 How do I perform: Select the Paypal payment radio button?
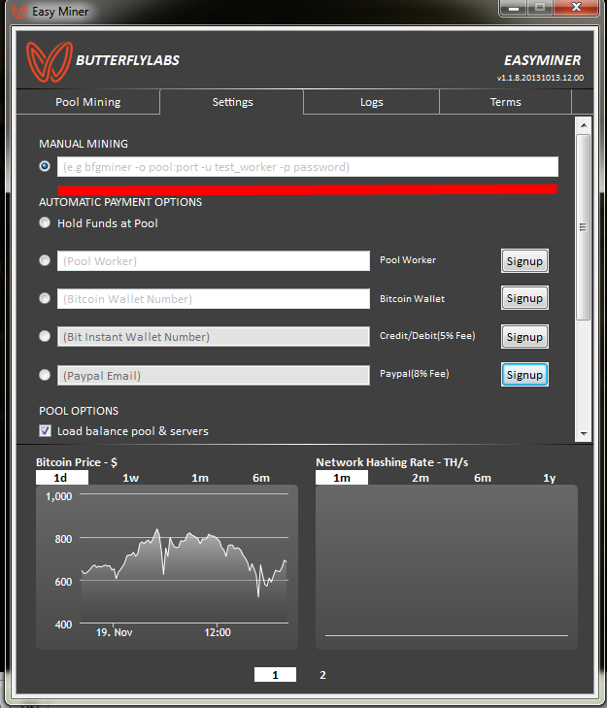click(x=45, y=375)
